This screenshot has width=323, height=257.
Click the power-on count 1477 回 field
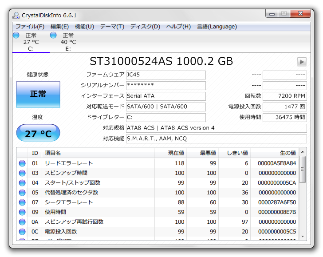pos(285,107)
